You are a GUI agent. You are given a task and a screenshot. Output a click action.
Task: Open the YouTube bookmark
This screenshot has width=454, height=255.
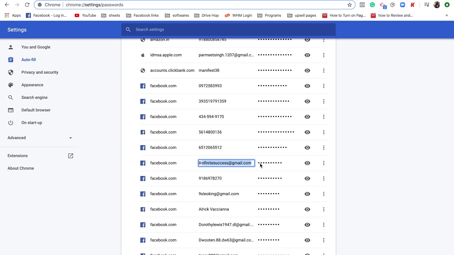tap(85, 16)
